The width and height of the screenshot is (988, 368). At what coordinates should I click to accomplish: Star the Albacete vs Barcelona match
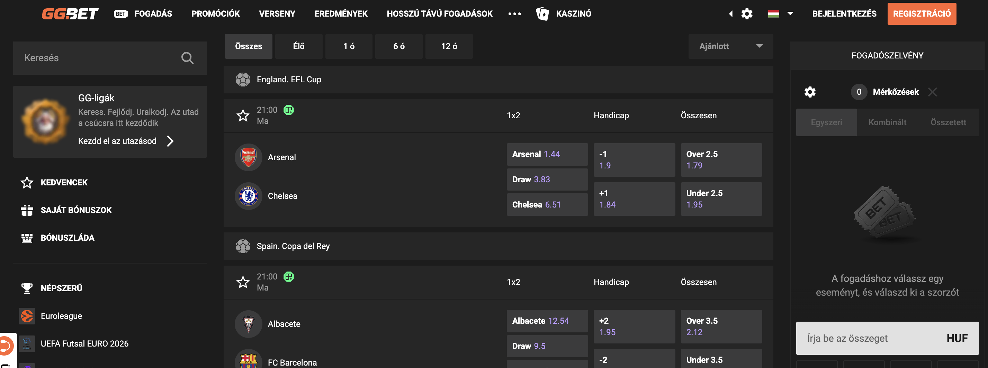(243, 282)
